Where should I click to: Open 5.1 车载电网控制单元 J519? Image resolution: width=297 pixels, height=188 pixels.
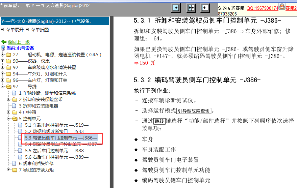[57, 125]
